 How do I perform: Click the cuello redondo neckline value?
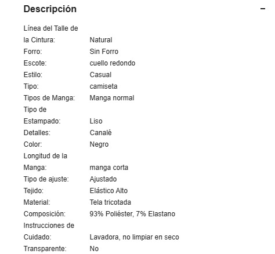[113, 63]
